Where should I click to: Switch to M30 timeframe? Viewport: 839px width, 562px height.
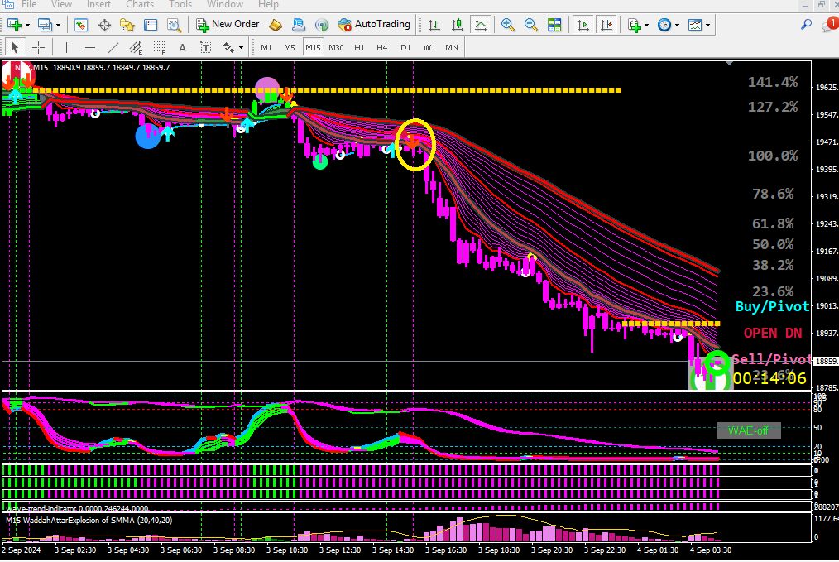tap(336, 48)
